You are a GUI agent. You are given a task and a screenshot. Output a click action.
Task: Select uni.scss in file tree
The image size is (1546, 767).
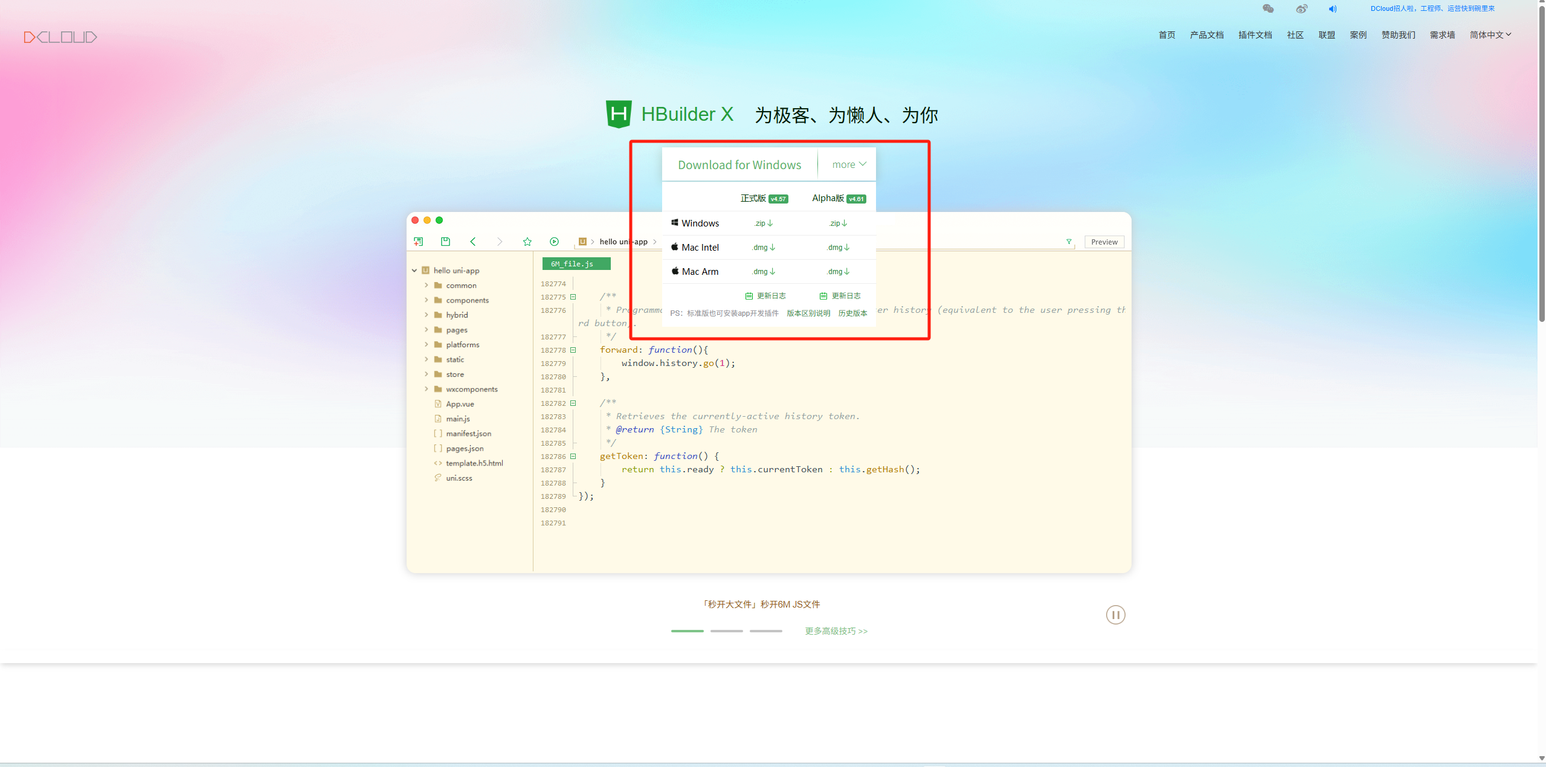(x=453, y=478)
